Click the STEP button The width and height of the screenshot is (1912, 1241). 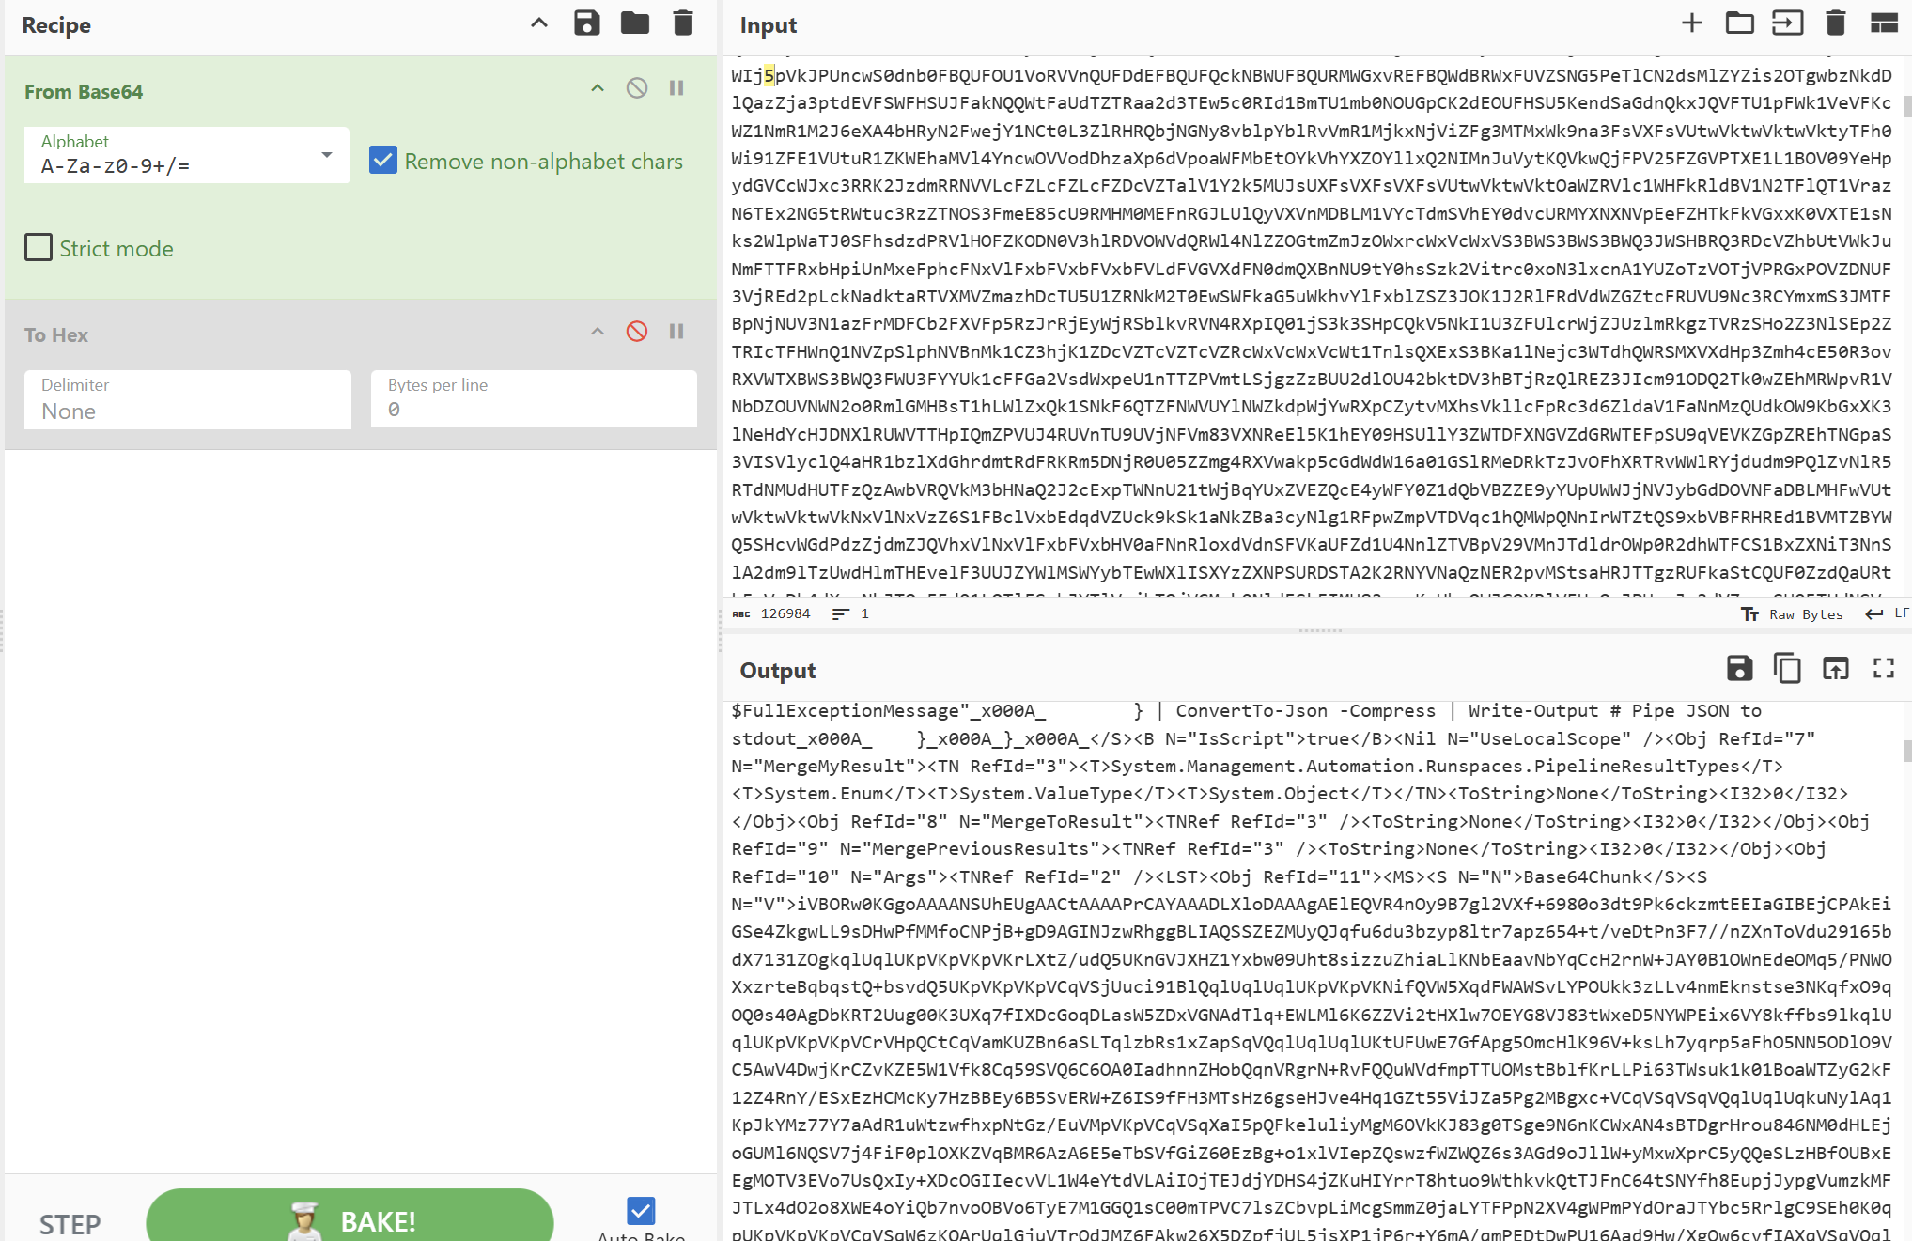[70, 1224]
